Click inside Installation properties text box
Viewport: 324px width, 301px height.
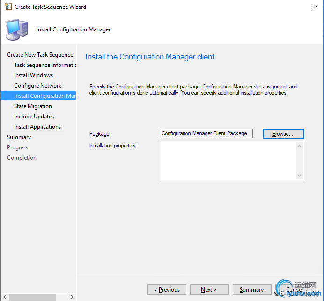(x=228, y=161)
